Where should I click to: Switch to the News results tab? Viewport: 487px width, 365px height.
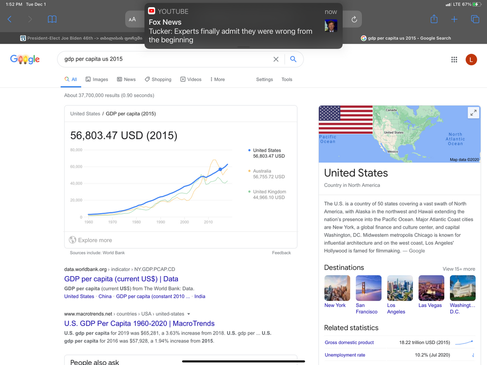tap(127, 79)
